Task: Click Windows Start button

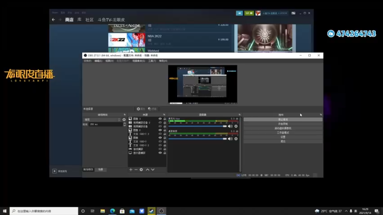Action: [5, 211]
